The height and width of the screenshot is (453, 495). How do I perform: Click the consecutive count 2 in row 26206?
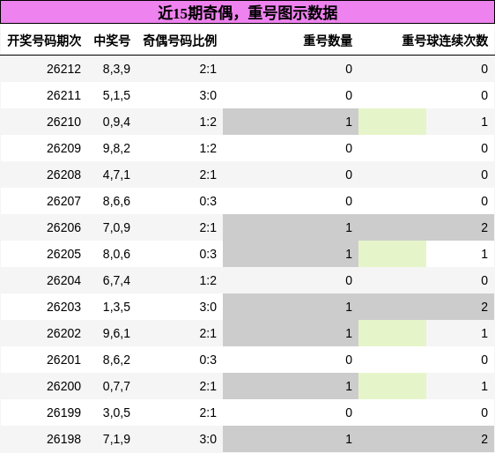[484, 227]
